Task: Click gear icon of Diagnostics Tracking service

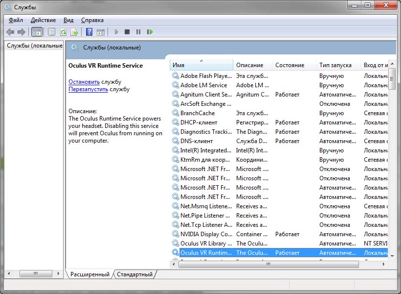Action: 175,131
